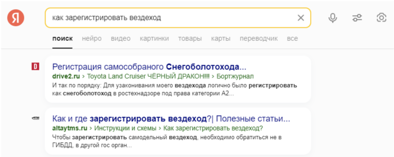
Task: Click the altaytms.ru favicon
Action: (x=35, y=118)
